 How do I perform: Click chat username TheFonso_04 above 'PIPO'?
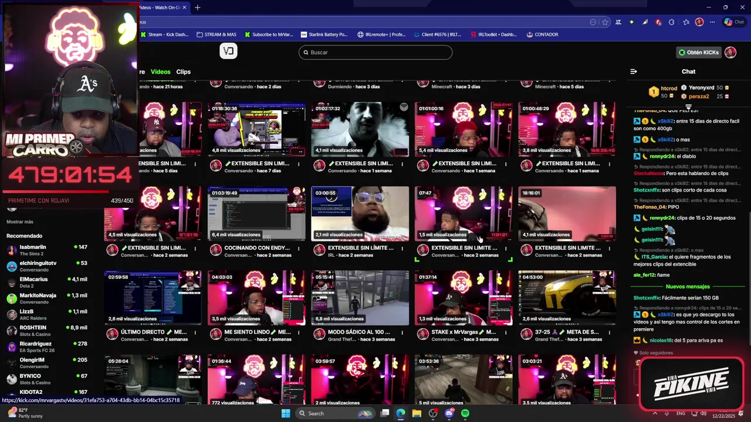(x=649, y=207)
